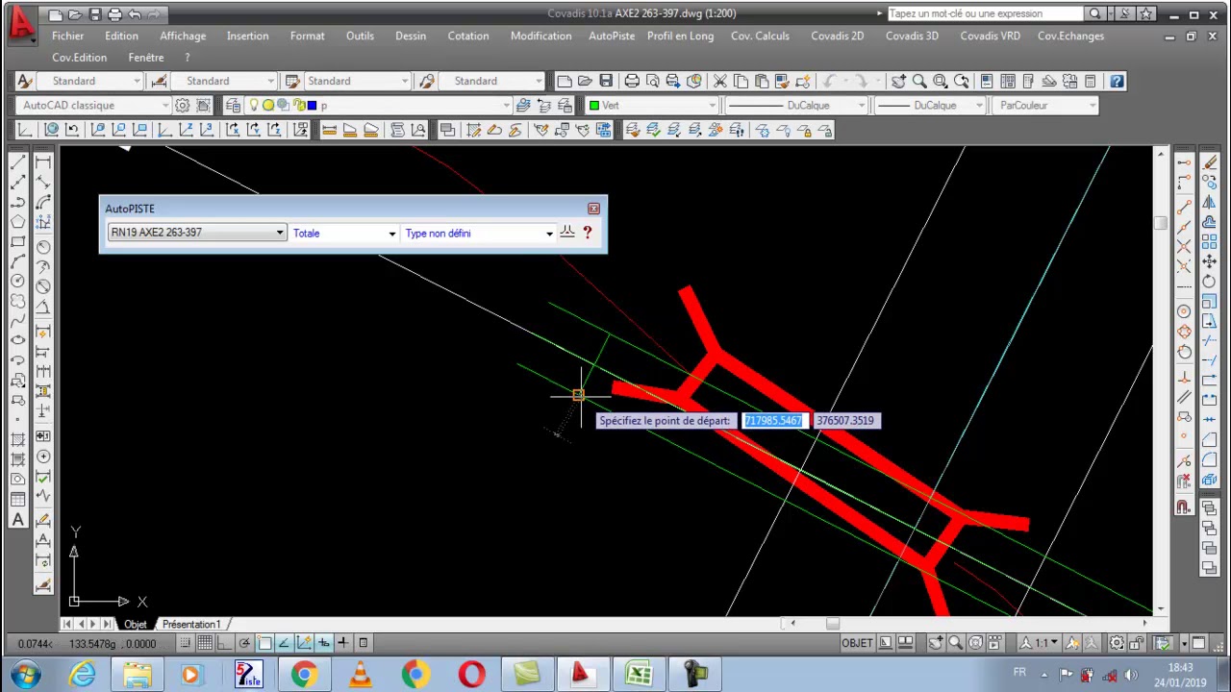Click the Pan hand tool icon
Image resolution: width=1231 pixels, height=692 pixels.
[x=898, y=81]
